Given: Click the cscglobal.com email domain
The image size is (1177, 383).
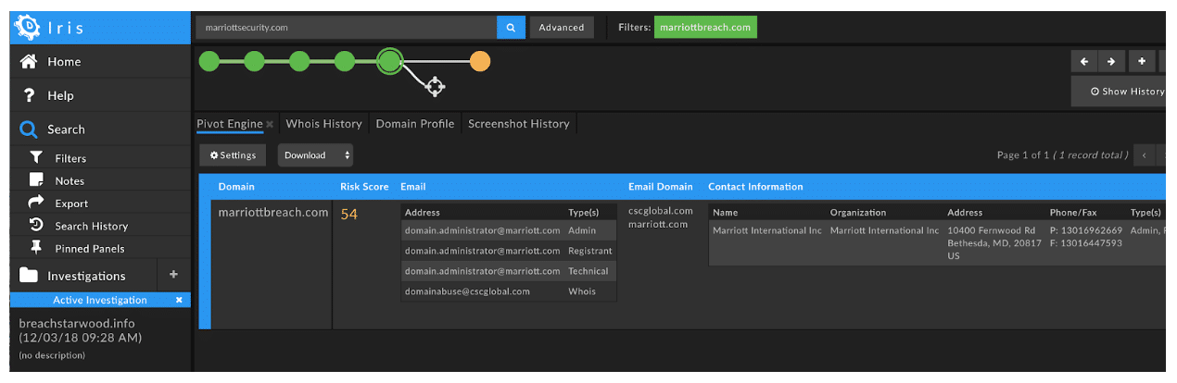Looking at the screenshot, I should [661, 211].
